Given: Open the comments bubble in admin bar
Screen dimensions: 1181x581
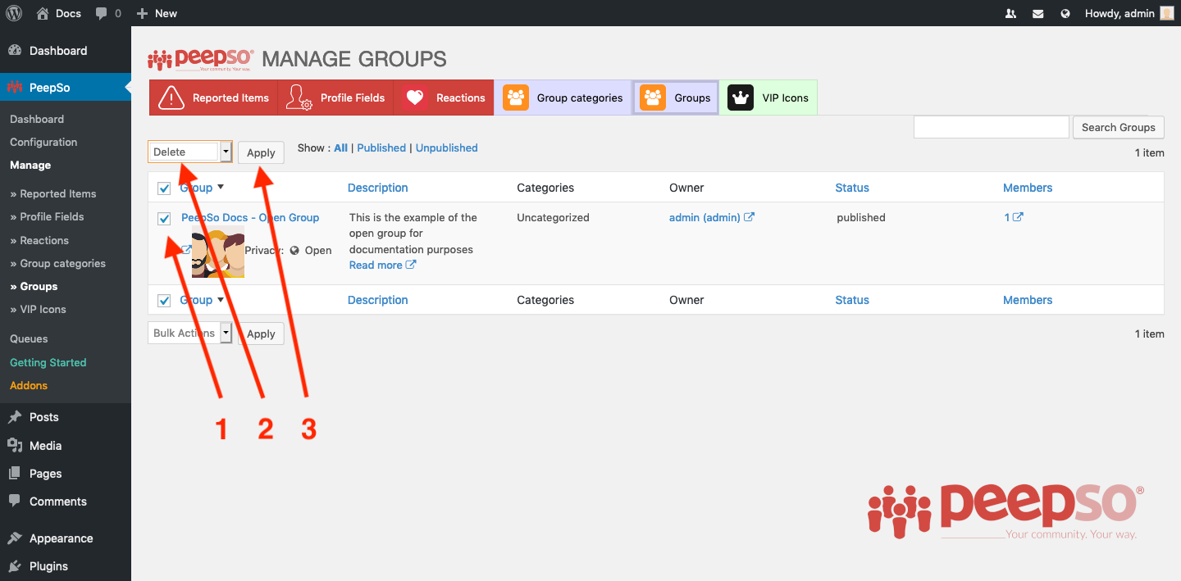Looking at the screenshot, I should tap(108, 13).
